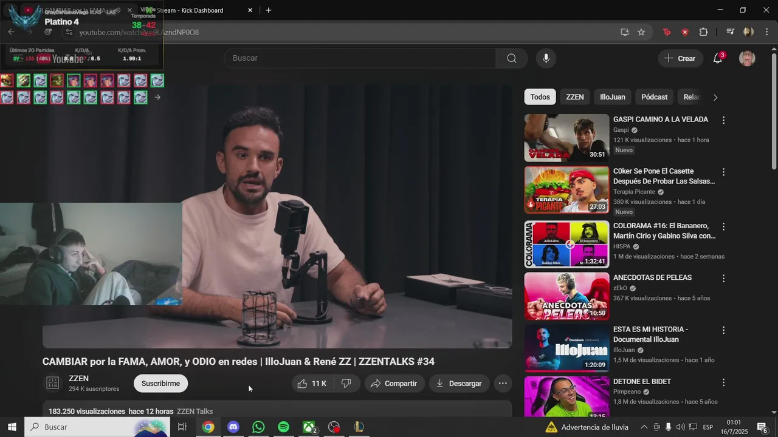Open GASPI CAMINO A LA VELADA thumbnail
778x437 pixels.
tap(566, 138)
